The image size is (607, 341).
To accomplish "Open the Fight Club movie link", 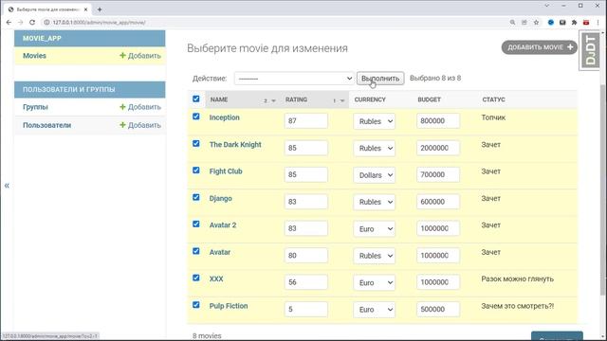I will [226, 171].
